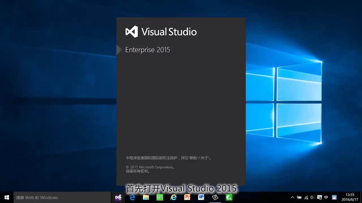362x203 pixels.
Task: Open the clock and calendar showing 13:55
Action: point(350,197)
